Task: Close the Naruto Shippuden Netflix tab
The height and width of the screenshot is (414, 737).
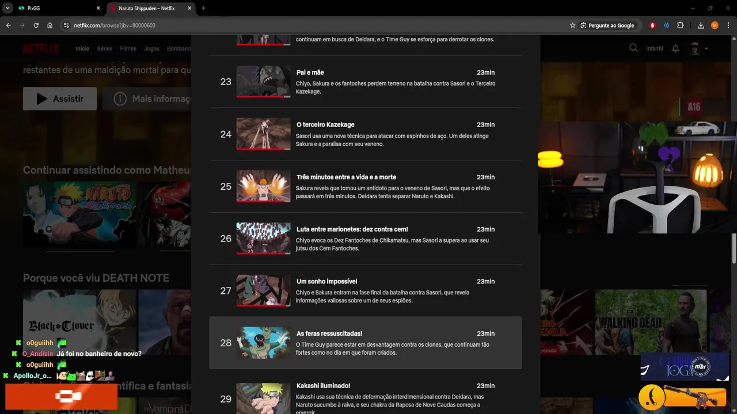Action: 189,8
